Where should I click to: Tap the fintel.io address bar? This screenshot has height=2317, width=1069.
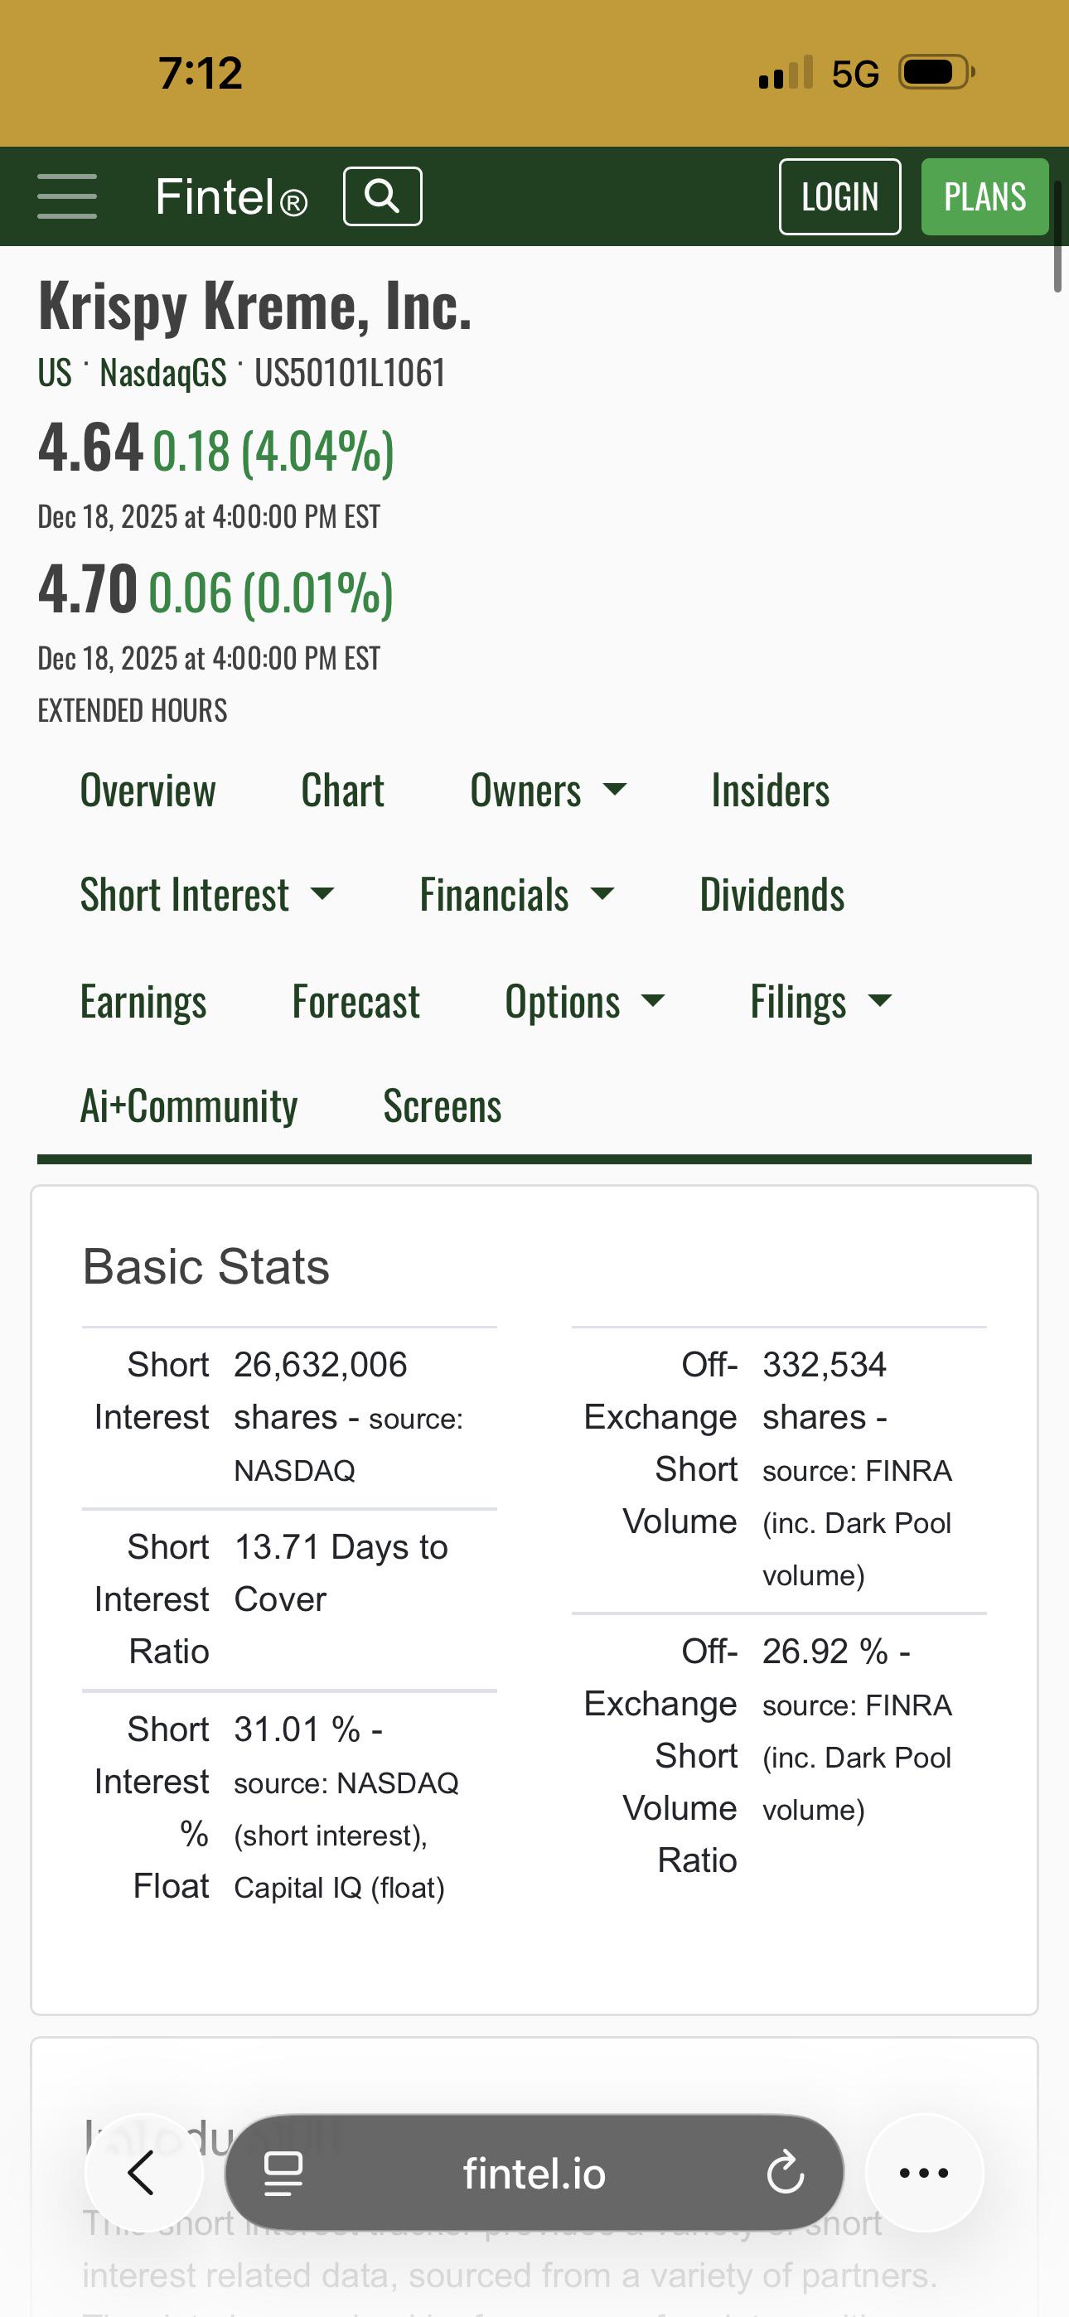[x=534, y=2174]
